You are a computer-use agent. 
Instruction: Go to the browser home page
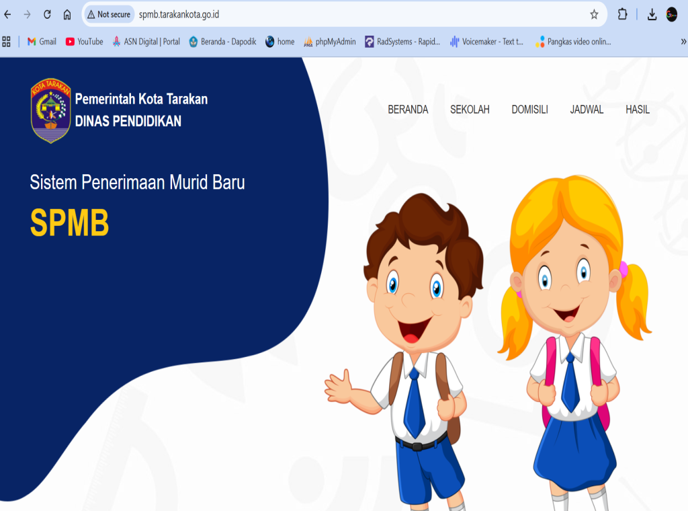tap(67, 14)
